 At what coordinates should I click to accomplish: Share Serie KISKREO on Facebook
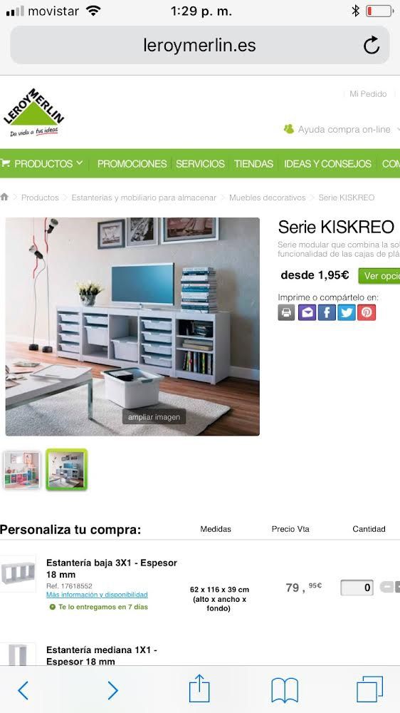327,312
